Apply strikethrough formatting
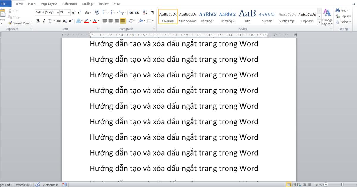Image resolution: width=357 pixels, height=187 pixels. [58, 21]
